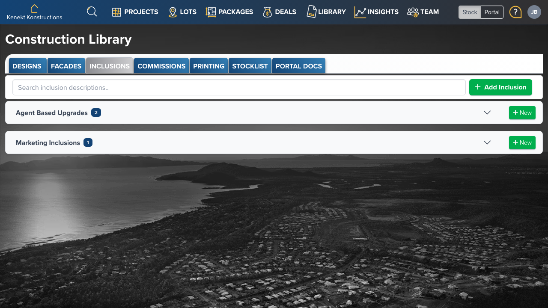
Task: Go to Packages menu label
Action: (236, 12)
